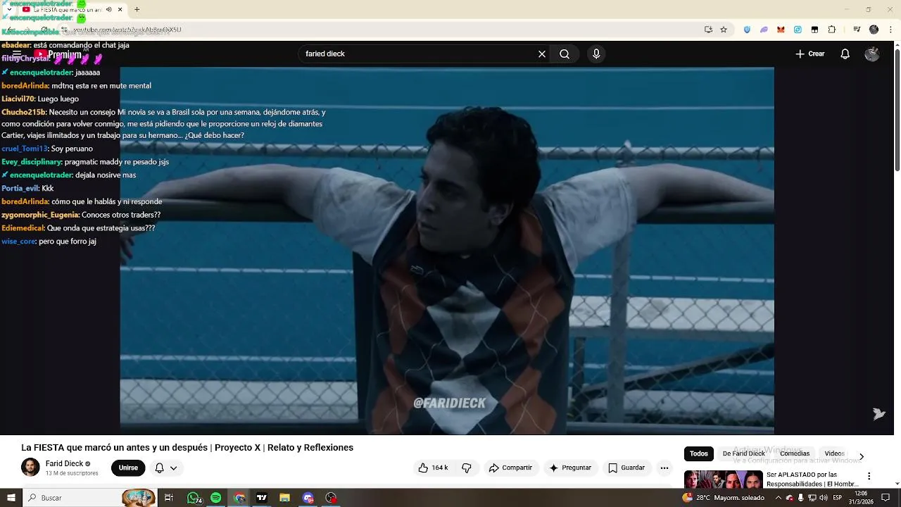Open Chrome three-dot menu
The height and width of the screenshot is (507, 901).
pyautogui.click(x=890, y=30)
